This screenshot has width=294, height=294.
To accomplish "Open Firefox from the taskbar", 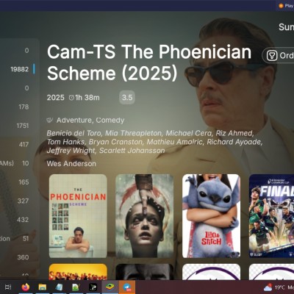I will (26, 287).
